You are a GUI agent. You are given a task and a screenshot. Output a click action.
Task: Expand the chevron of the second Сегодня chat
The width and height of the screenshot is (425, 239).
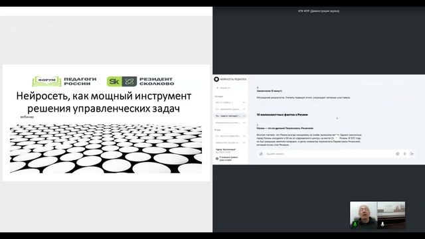click(x=244, y=109)
